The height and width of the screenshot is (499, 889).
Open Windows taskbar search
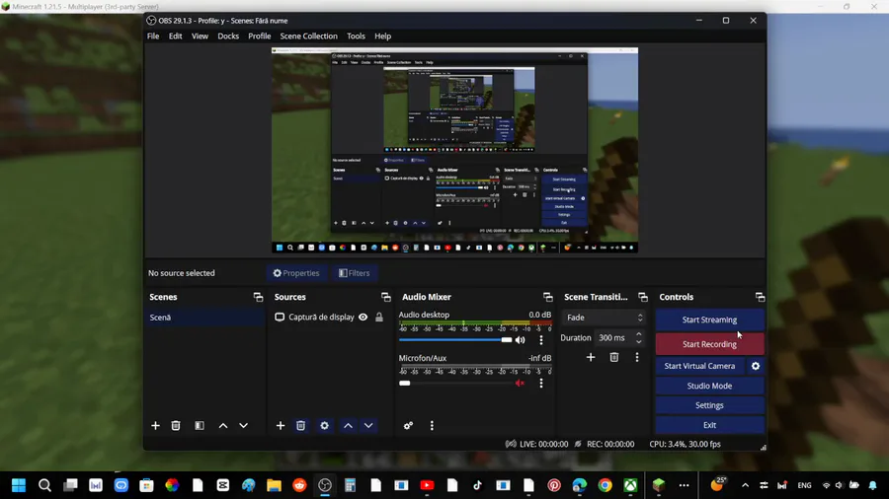pos(44,485)
